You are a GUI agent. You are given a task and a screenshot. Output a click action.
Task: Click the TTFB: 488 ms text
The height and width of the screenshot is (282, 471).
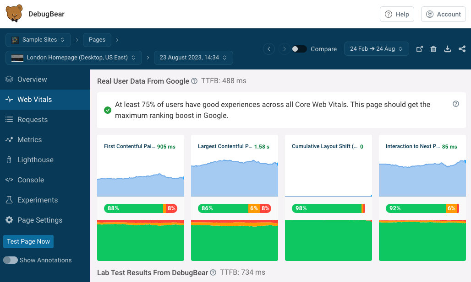(224, 81)
